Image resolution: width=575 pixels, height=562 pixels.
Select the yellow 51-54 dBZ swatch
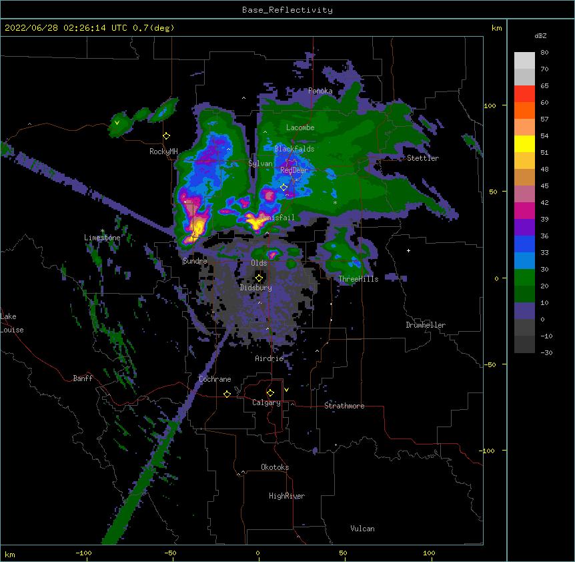pos(524,144)
